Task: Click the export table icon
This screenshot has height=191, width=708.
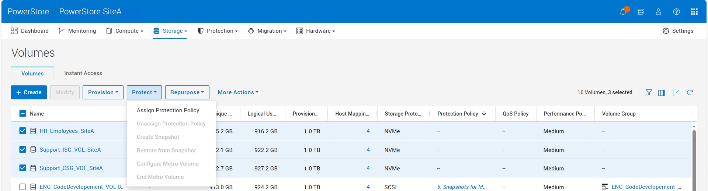Action: (676, 93)
